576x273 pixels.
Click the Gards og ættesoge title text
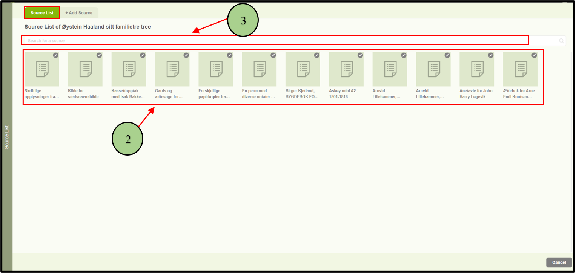(169, 93)
